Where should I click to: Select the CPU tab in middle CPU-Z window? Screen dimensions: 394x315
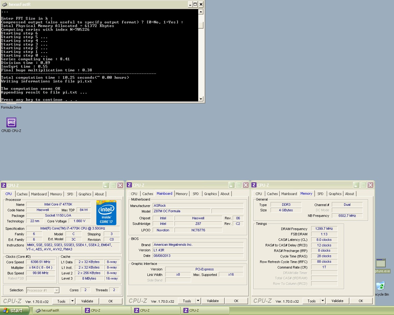[x=134, y=194]
